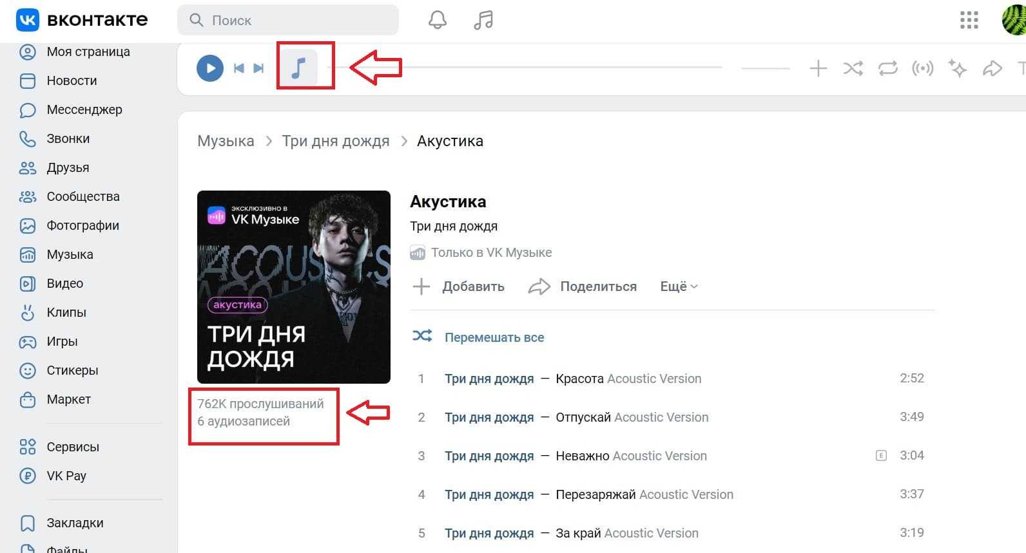The height and width of the screenshot is (553, 1026).
Task: Open the music note icon in header
Action: [483, 20]
